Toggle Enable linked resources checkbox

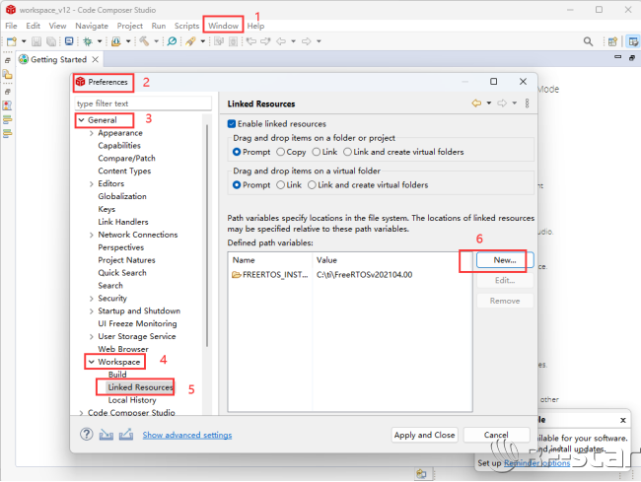[x=233, y=124]
